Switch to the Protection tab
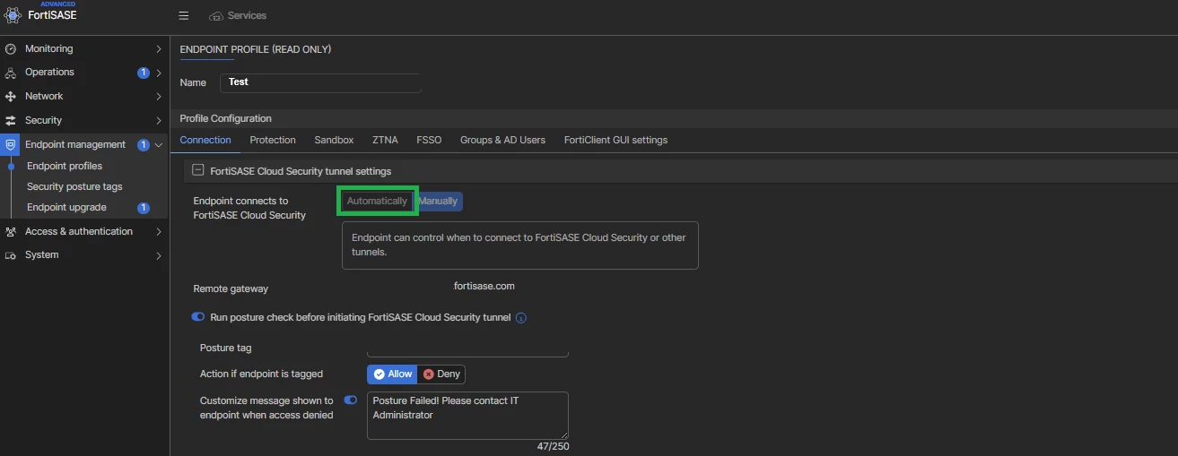This screenshot has width=1178, height=456. pos(273,140)
